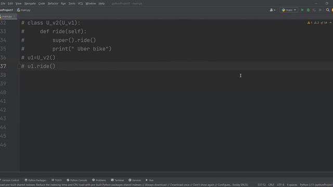This screenshot has width=333, height=187.
Task: Open the main run configuration dropdown
Action: coord(289,10)
